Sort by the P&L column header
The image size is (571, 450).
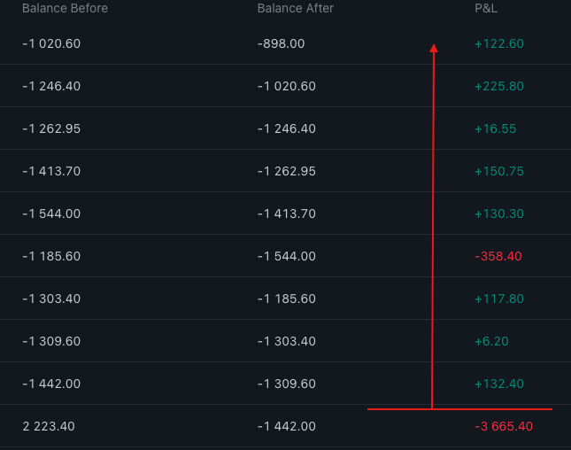487,8
